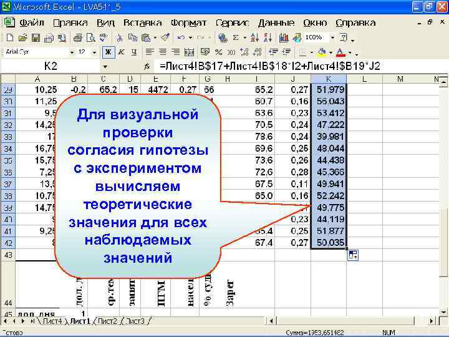
Task: Increase decimal places
Action: click(244, 52)
